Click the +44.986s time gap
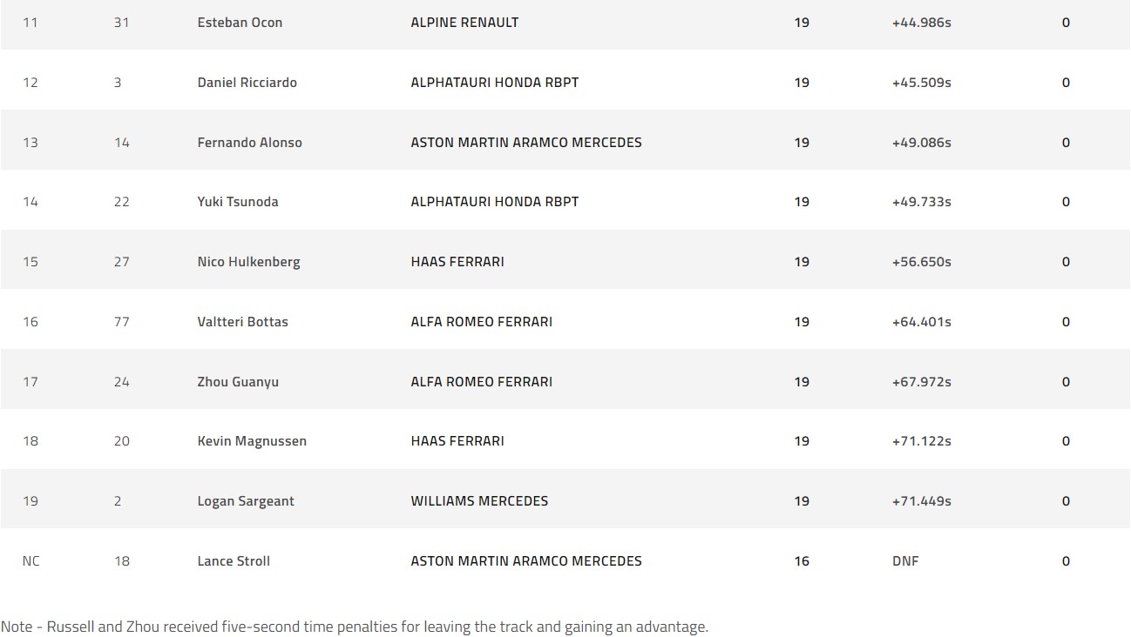1131x637 pixels. coord(921,23)
